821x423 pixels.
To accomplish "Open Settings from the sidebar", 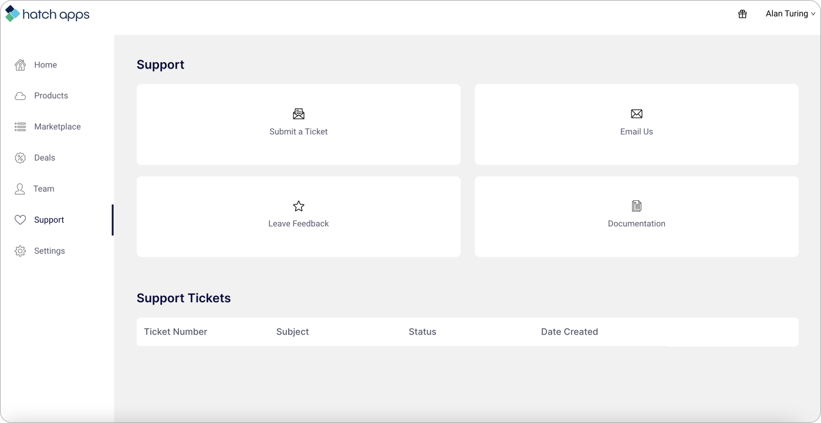I will pos(49,251).
